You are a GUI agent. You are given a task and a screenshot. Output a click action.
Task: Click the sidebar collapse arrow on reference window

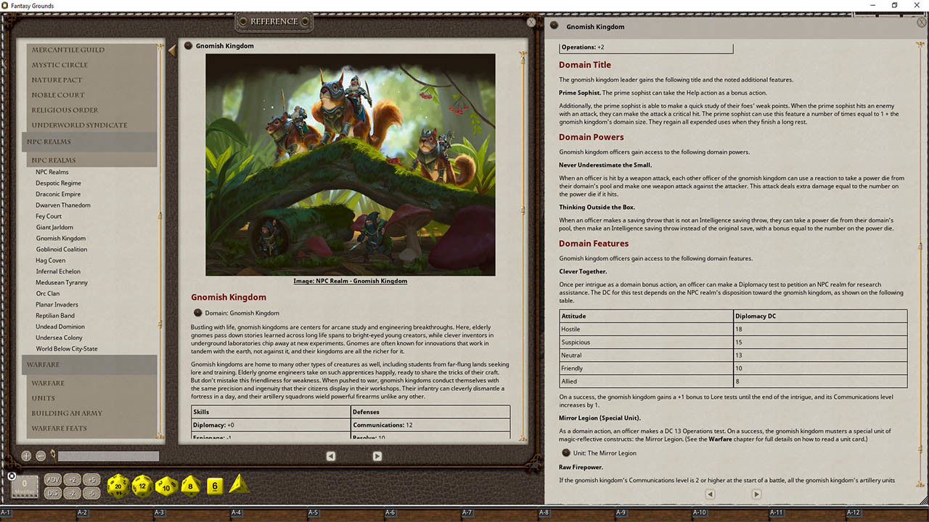pyautogui.click(x=171, y=50)
